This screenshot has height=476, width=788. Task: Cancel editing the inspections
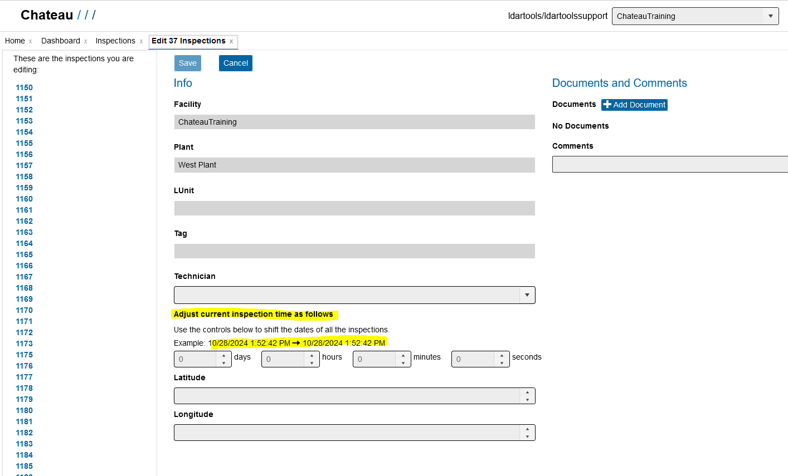pyautogui.click(x=236, y=63)
